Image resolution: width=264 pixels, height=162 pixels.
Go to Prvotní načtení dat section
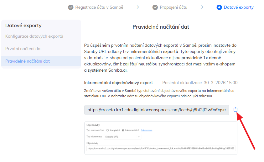click(x=28, y=49)
